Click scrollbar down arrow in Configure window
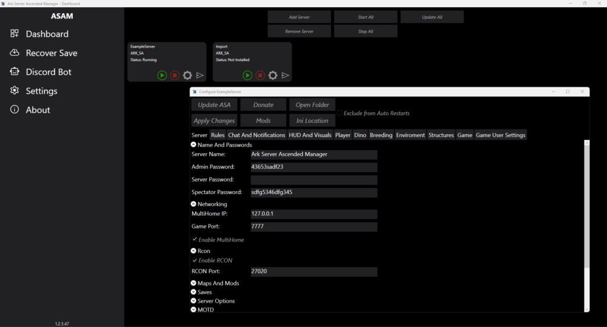Screen dimensions: 607x327 (x=587, y=310)
